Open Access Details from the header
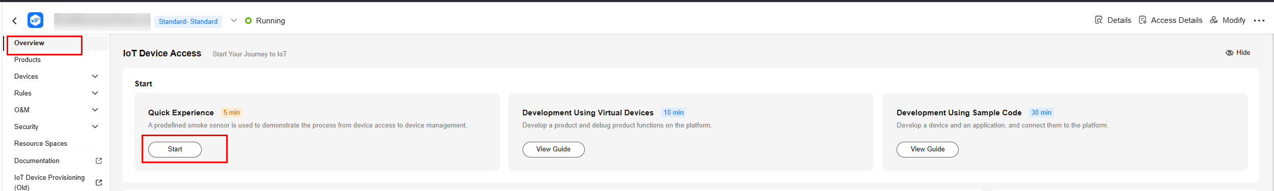This screenshot has height=191, width=1274. pyautogui.click(x=1171, y=20)
